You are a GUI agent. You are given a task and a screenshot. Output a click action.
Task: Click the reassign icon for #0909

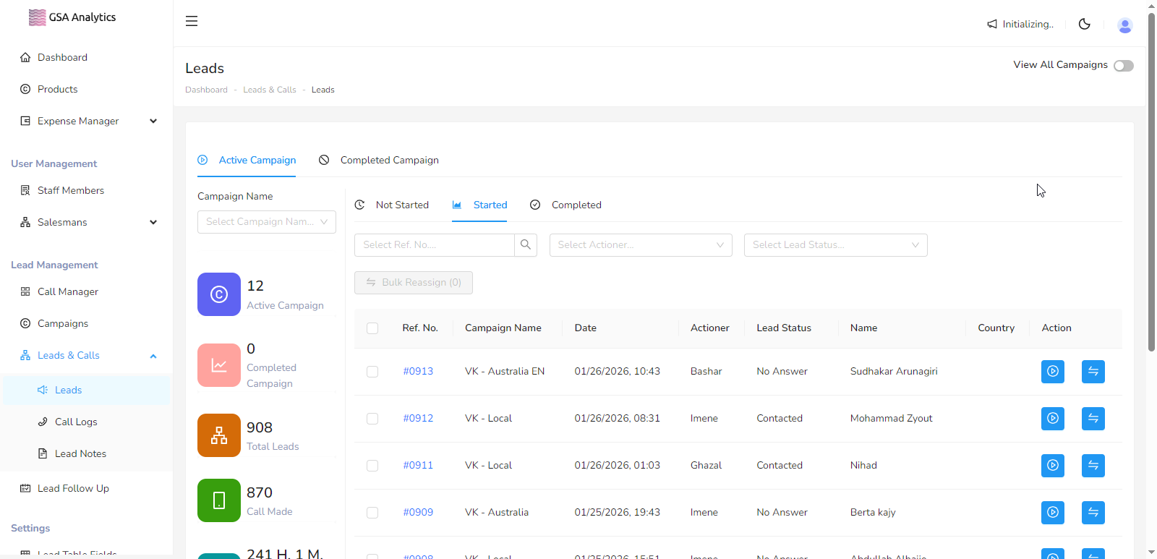1093,513
